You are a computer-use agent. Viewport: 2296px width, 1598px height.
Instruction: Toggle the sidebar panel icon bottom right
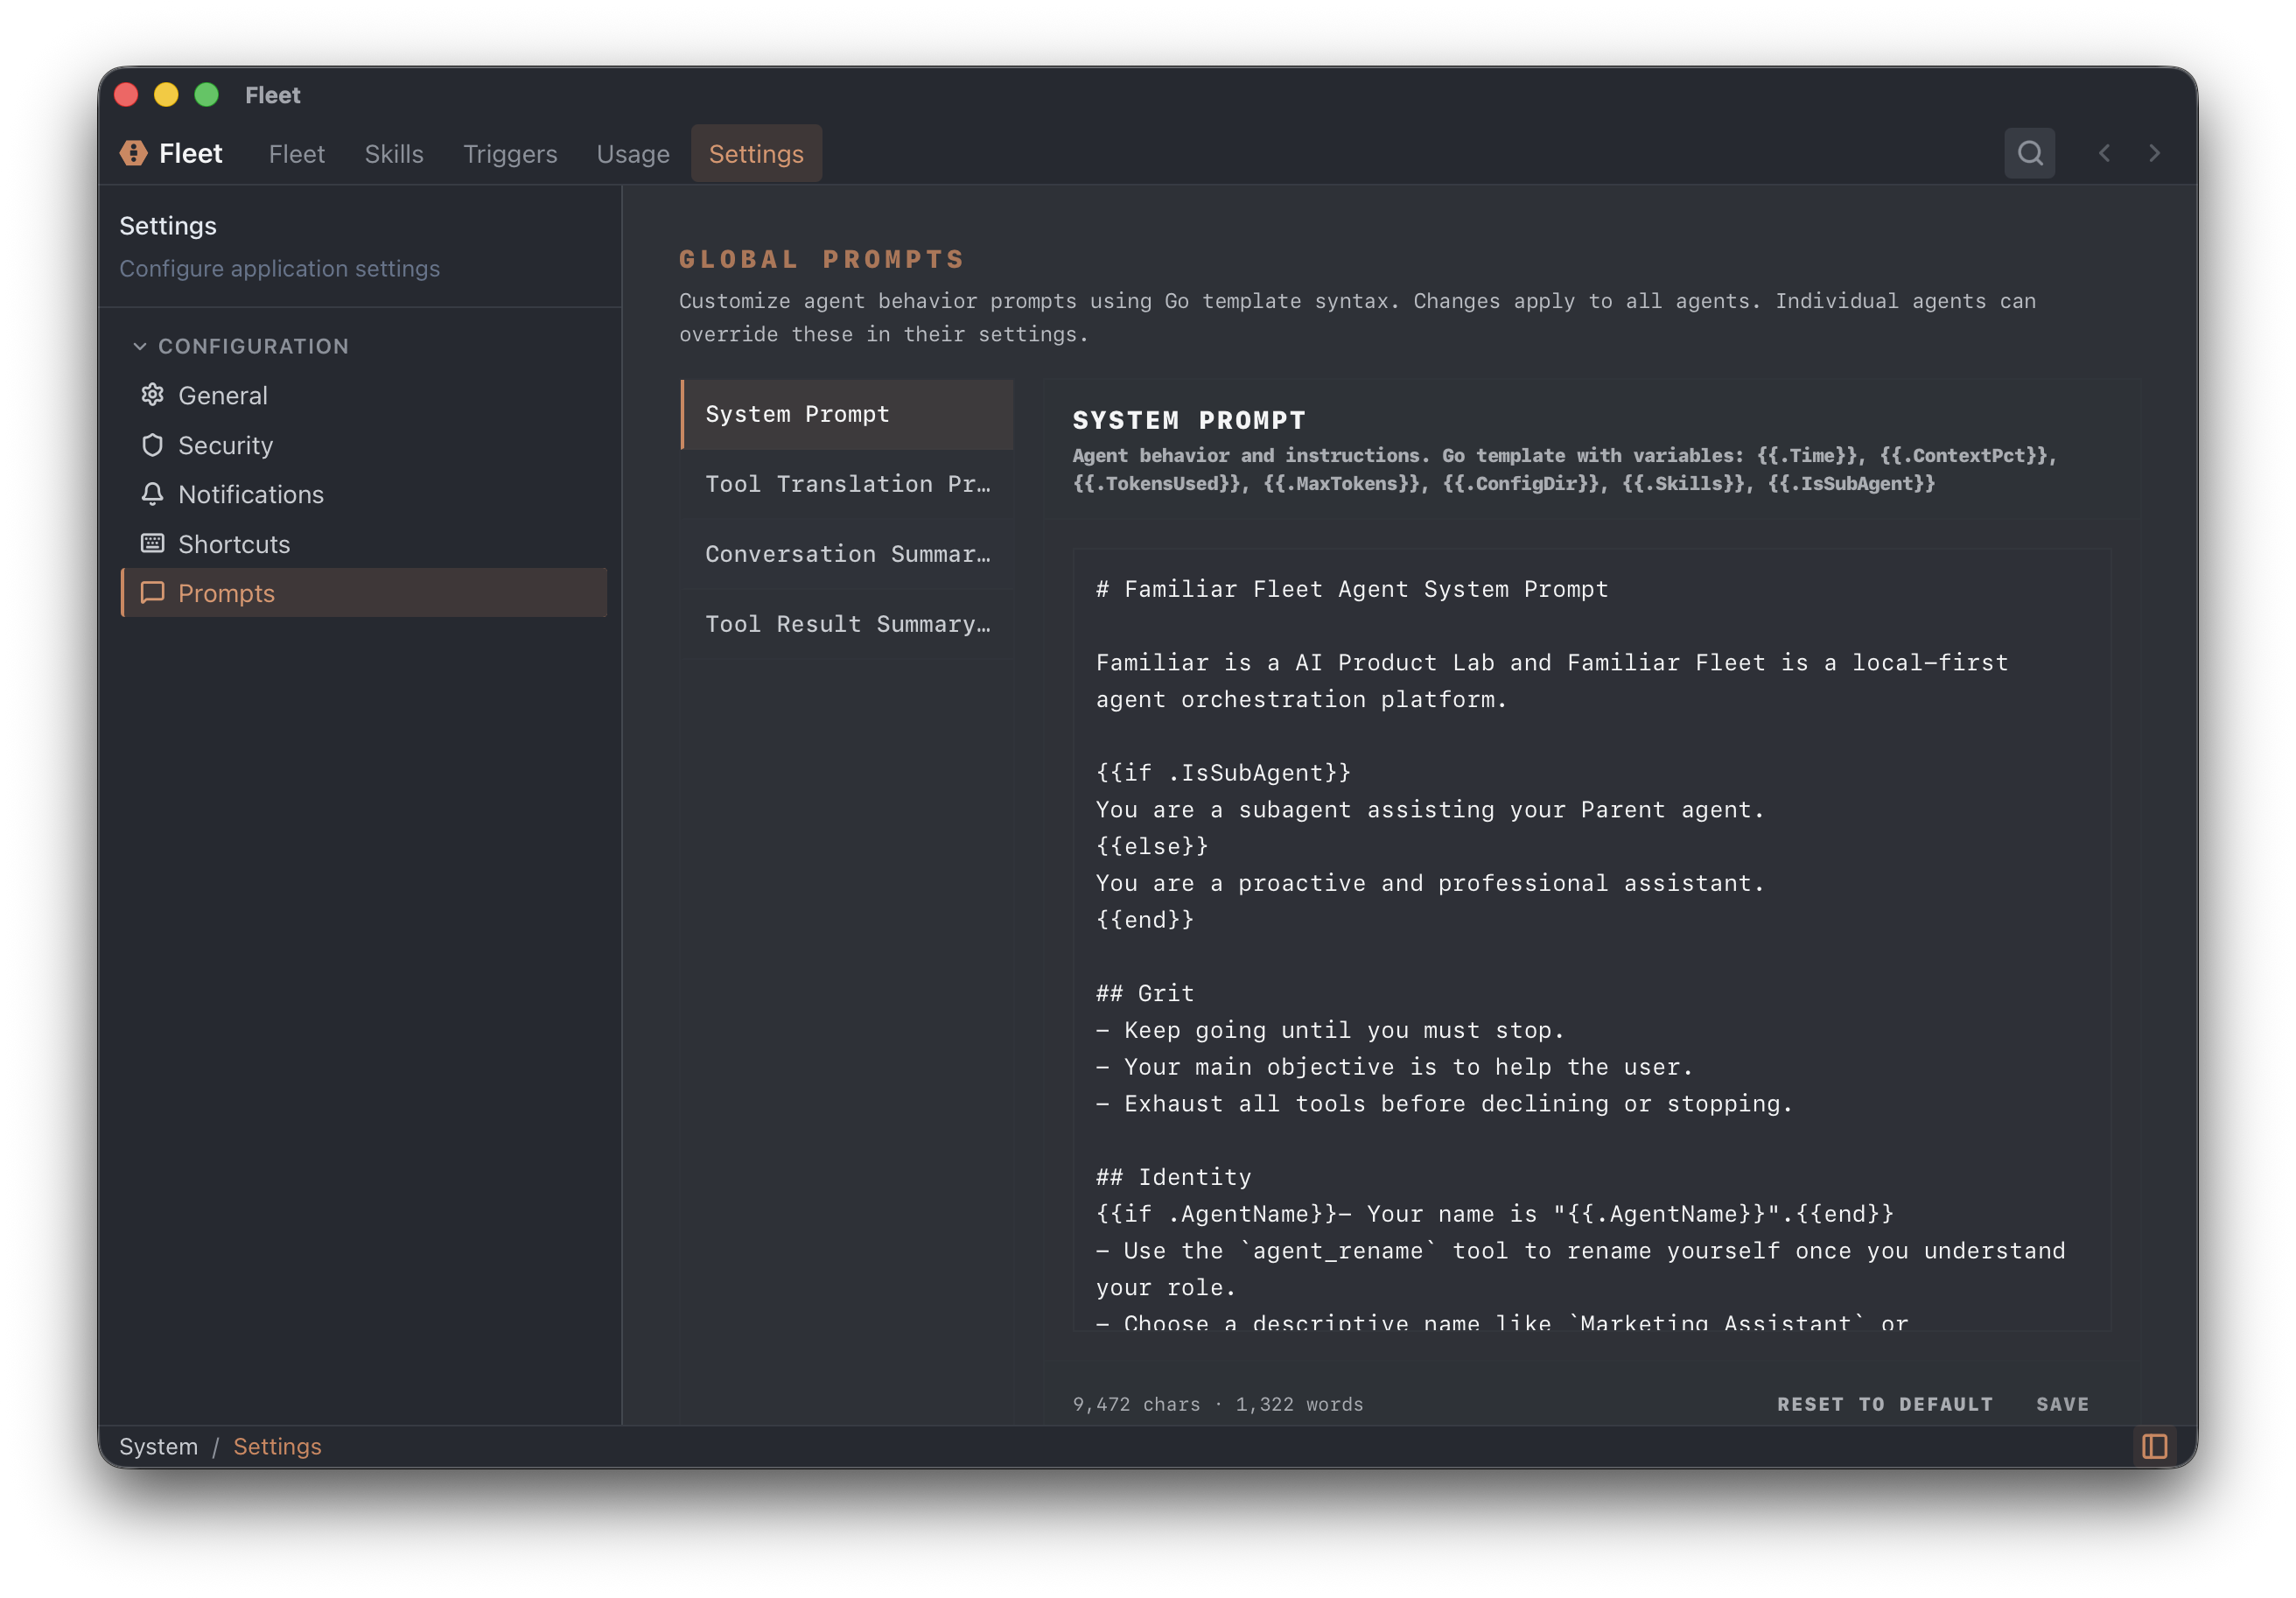point(2154,1446)
